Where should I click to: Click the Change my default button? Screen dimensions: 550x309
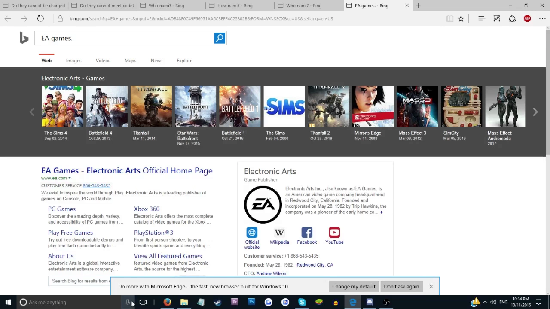tap(354, 287)
